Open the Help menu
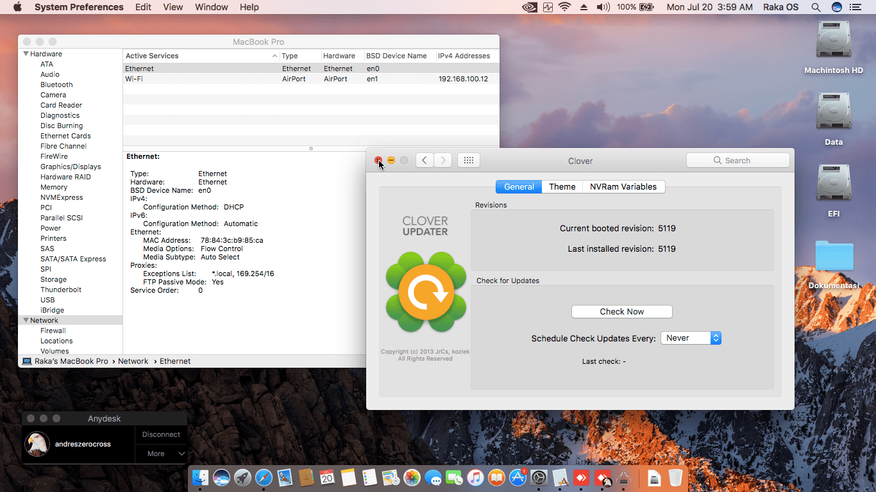 (x=249, y=7)
